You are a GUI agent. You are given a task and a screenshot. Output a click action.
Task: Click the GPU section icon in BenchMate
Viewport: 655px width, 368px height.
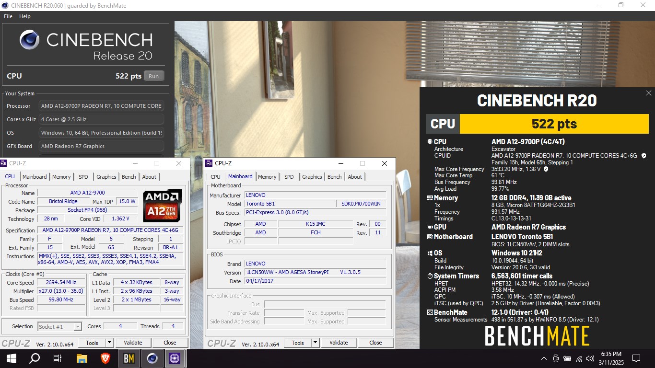(x=430, y=227)
